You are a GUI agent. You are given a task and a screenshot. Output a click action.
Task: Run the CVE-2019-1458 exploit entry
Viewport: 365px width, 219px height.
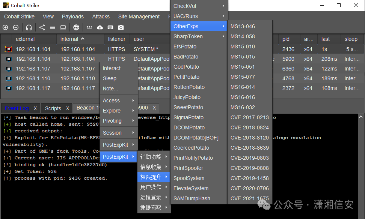250,178
